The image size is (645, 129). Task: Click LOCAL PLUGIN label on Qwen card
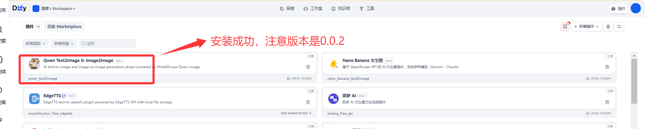[x=299, y=78]
